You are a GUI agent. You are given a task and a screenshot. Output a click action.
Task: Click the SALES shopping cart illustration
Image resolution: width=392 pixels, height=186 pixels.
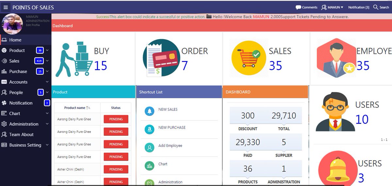(x=249, y=58)
